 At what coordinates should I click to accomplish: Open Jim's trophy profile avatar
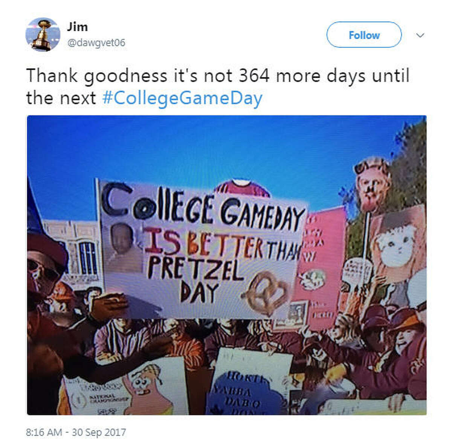(43, 34)
